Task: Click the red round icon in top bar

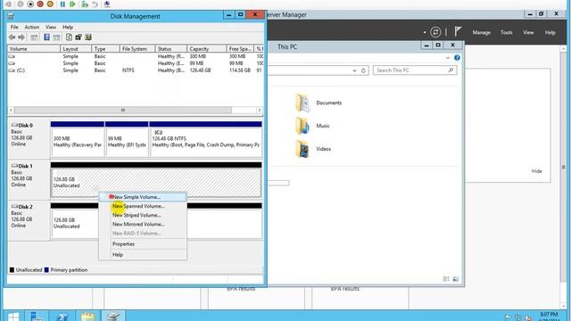Action: point(40,4)
